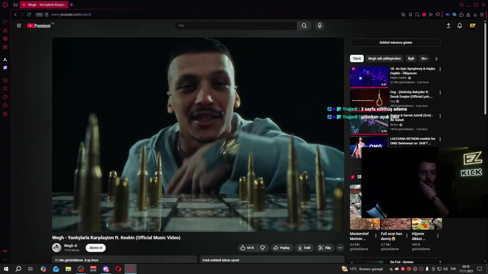Open more actions ellipsis below video
Image resolution: width=488 pixels, height=274 pixels.
340,248
